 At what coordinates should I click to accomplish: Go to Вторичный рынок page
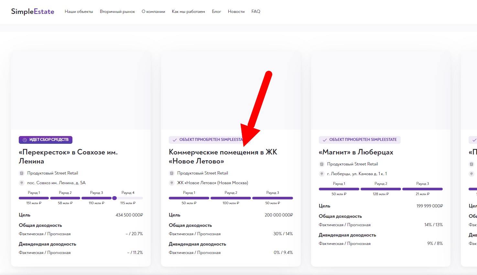click(117, 12)
